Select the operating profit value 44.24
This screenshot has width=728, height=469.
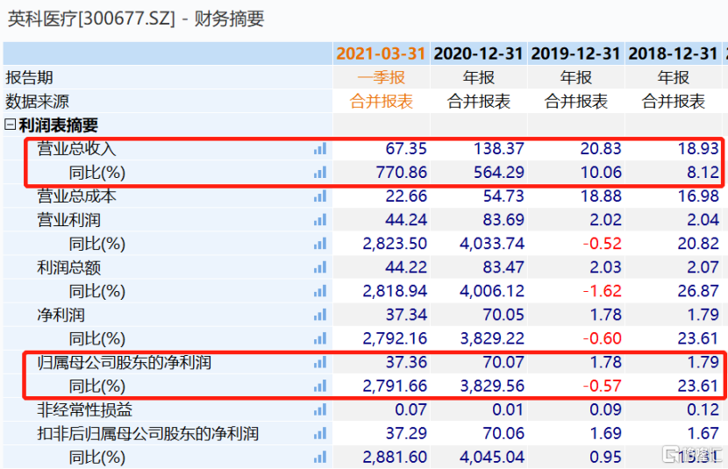coord(406,220)
